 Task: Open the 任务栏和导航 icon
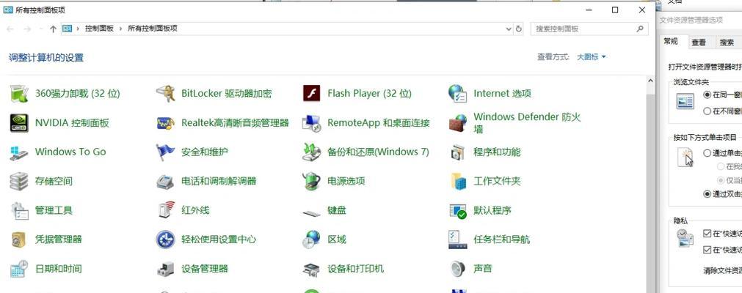point(457,240)
